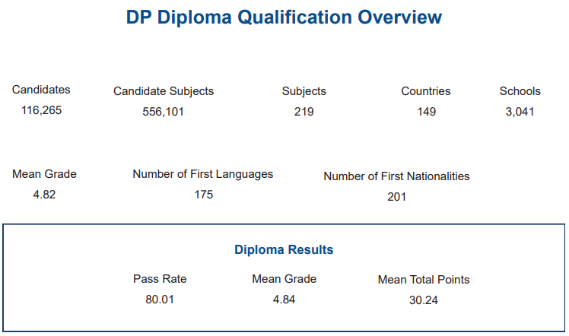Image resolution: width=569 pixels, height=336 pixels.
Task: Click the Candidate Subjects value 556,101
Action: (163, 112)
